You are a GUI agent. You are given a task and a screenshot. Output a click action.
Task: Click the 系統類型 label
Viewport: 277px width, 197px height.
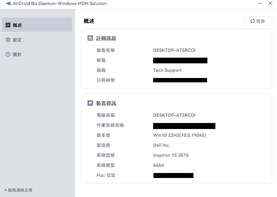(x=106, y=165)
